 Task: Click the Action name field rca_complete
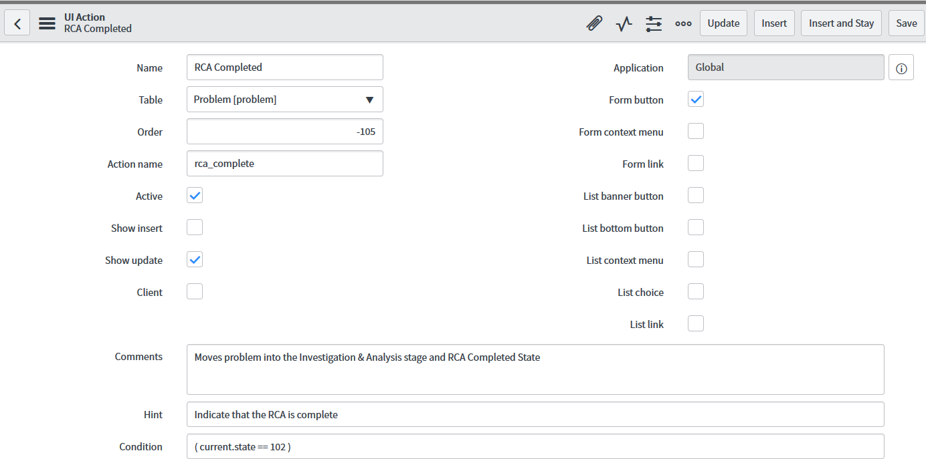tap(285, 164)
